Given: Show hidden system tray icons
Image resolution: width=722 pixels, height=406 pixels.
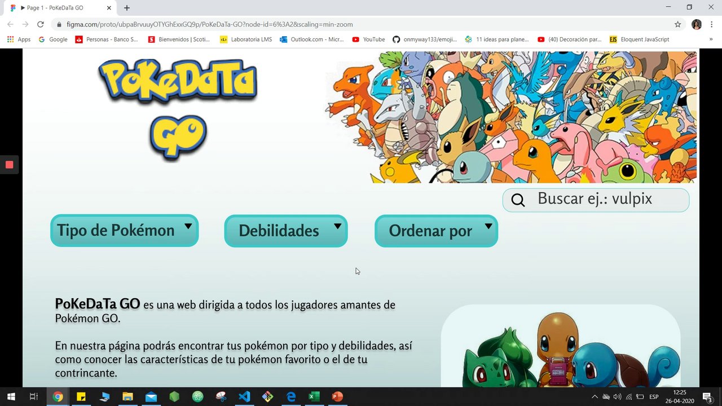Looking at the screenshot, I should 595,397.
